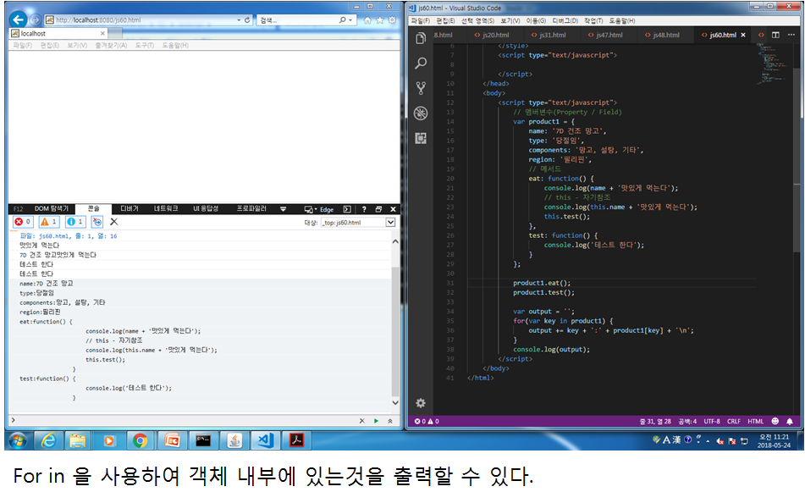Click the errors and warnings status indicator

click(x=427, y=421)
